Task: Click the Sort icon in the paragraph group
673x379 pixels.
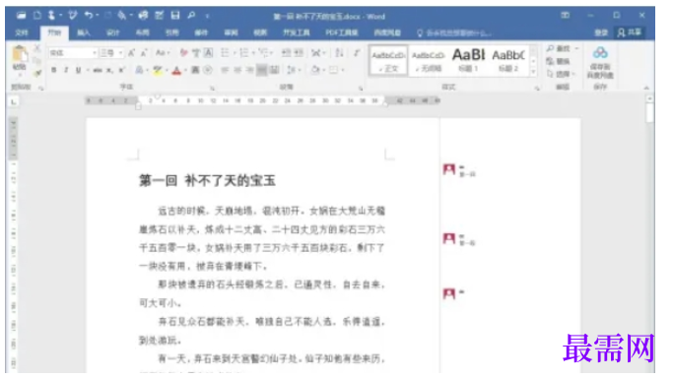Action: 340,53
